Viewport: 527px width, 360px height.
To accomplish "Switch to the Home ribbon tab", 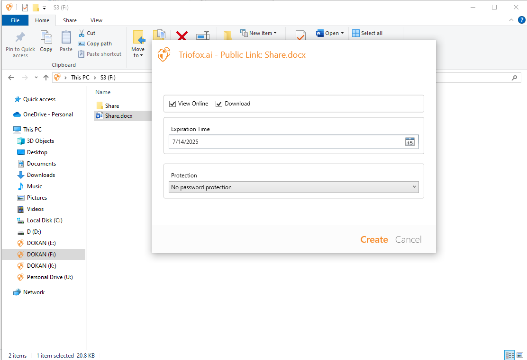I will (x=42, y=20).
